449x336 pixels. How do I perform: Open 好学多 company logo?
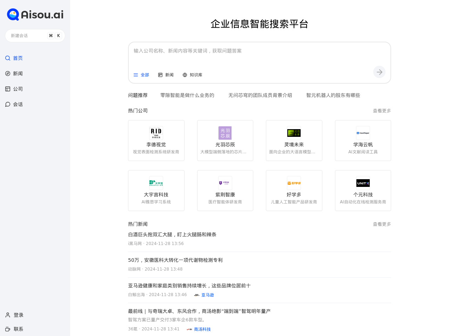click(x=294, y=183)
